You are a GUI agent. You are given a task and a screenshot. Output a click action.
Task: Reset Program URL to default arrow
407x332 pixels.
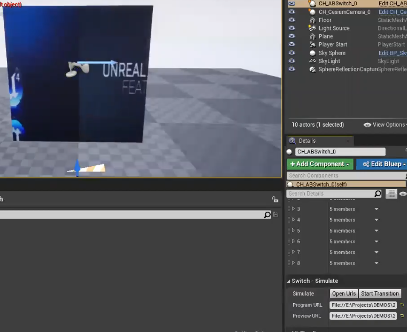(402, 305)
